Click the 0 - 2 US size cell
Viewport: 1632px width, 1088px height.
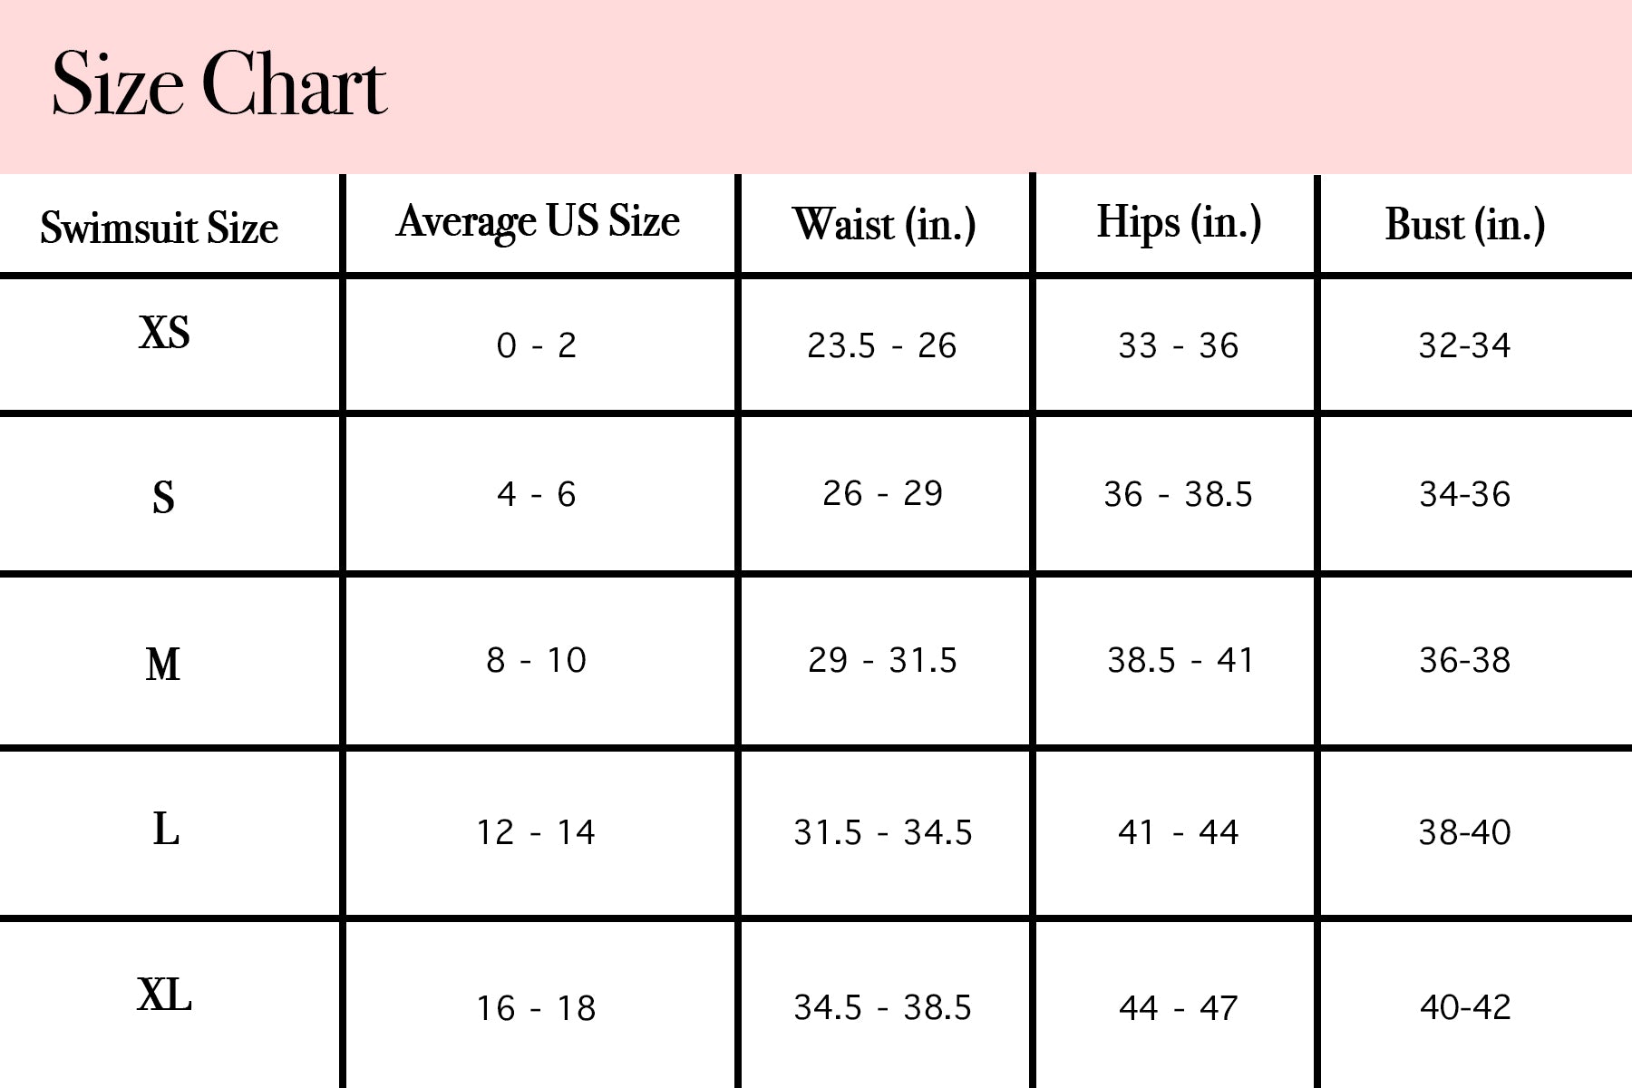[537, 345]
